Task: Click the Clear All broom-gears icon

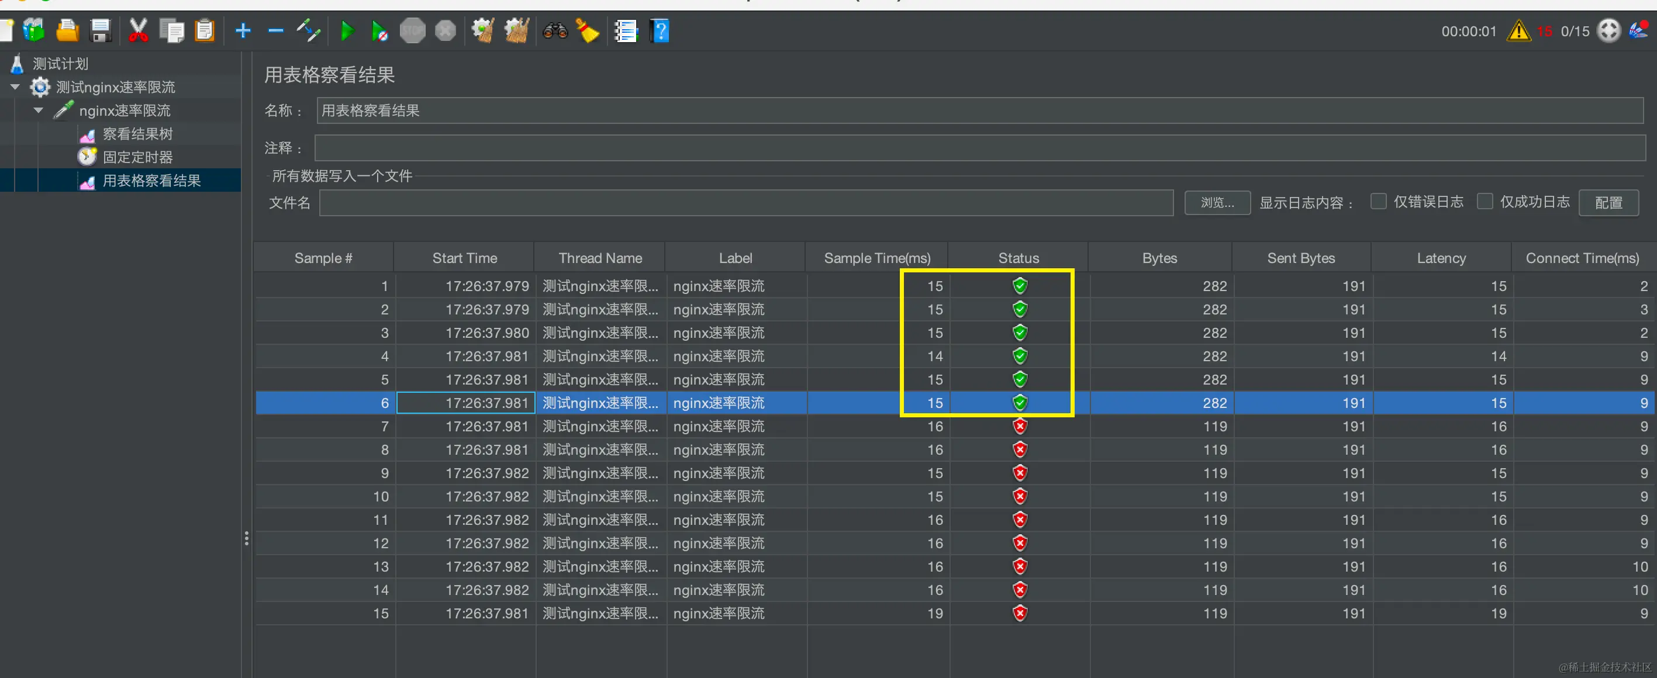Action: coord(516,30)
